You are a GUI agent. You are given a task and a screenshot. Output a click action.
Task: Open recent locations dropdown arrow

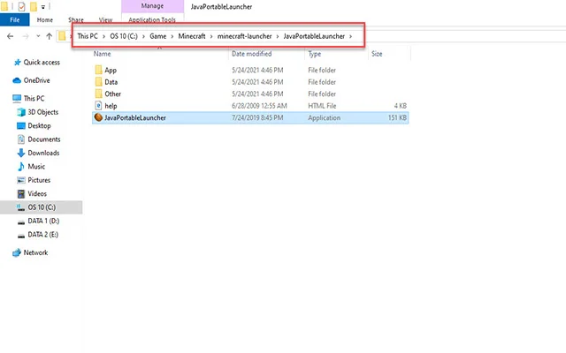click(x=38, y=36)
